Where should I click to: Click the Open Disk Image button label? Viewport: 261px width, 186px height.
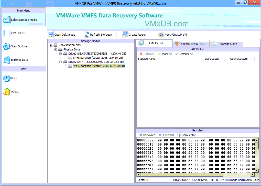[64, 35]
